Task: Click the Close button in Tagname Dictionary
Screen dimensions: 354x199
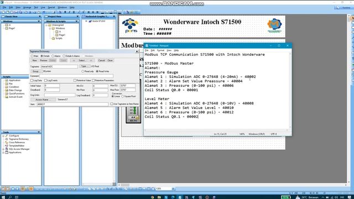Action: point(110,60)
